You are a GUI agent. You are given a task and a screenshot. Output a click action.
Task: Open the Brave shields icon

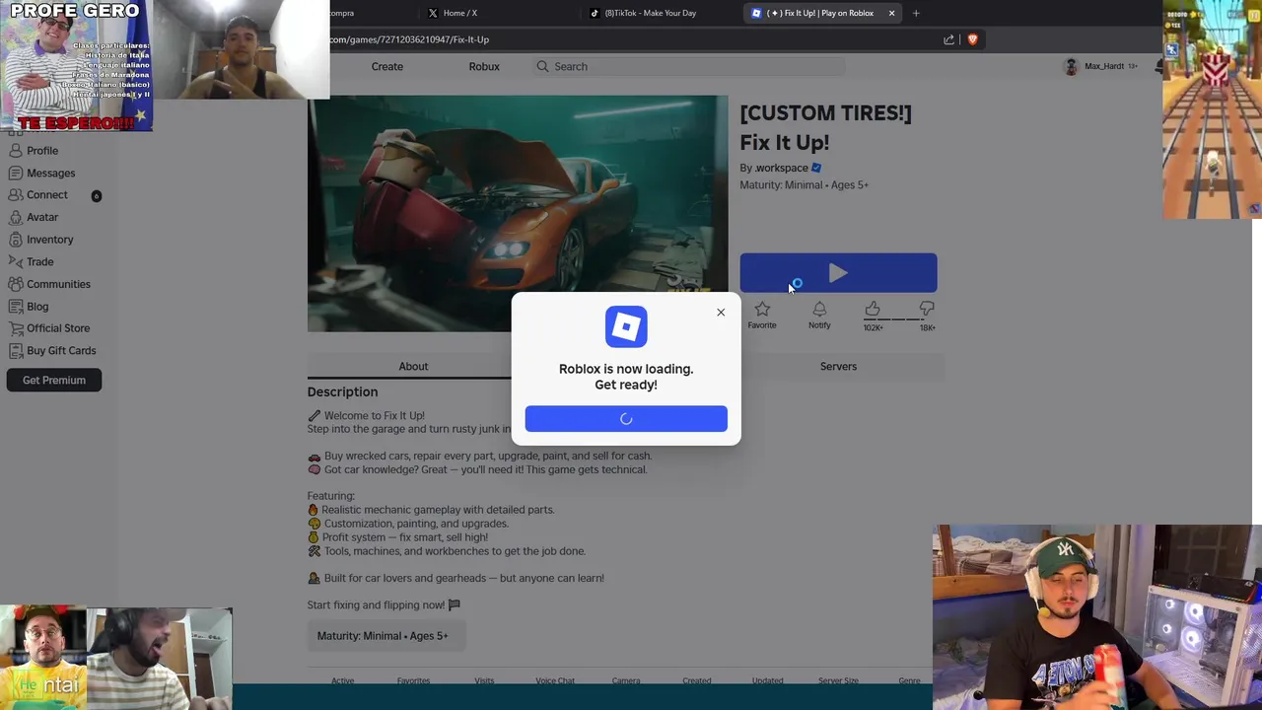point(972,39)
